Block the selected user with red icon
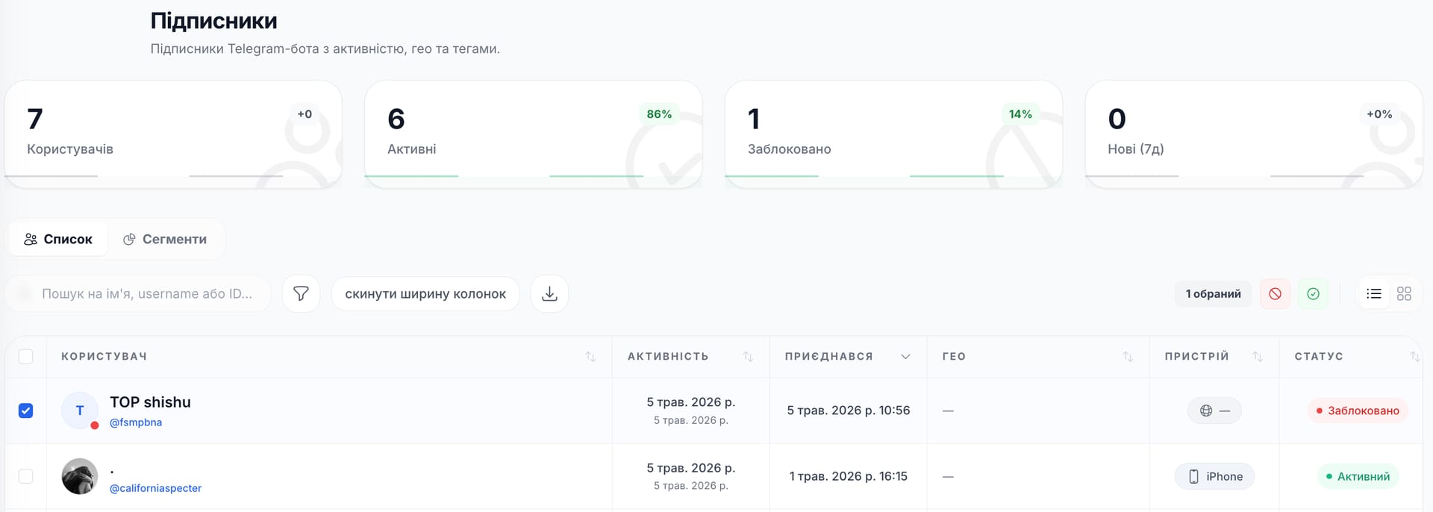1433x512 pixels. coord(1275,294)
